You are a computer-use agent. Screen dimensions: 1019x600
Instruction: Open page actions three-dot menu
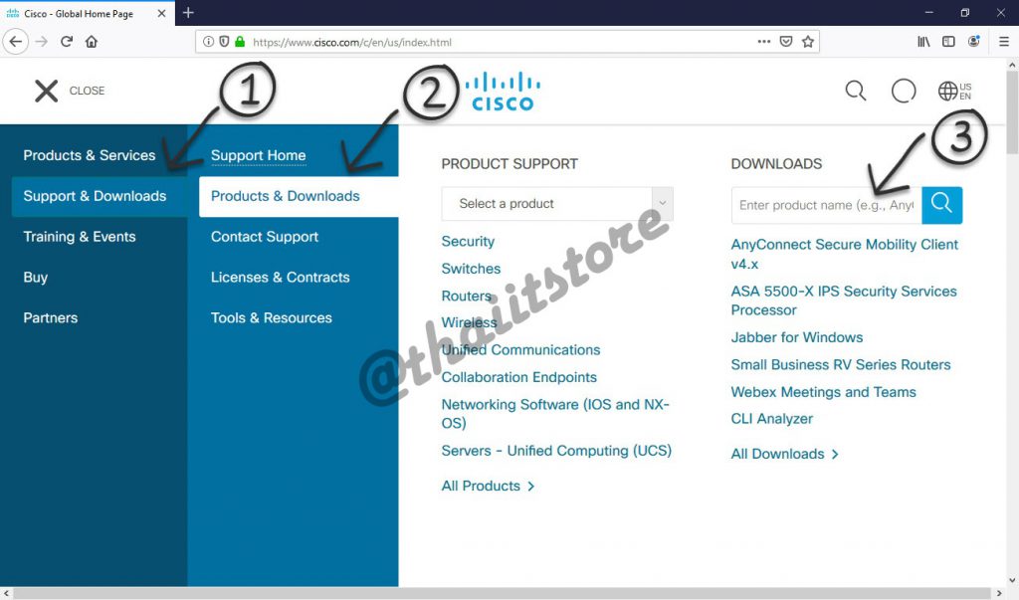[x=763, y=42]
